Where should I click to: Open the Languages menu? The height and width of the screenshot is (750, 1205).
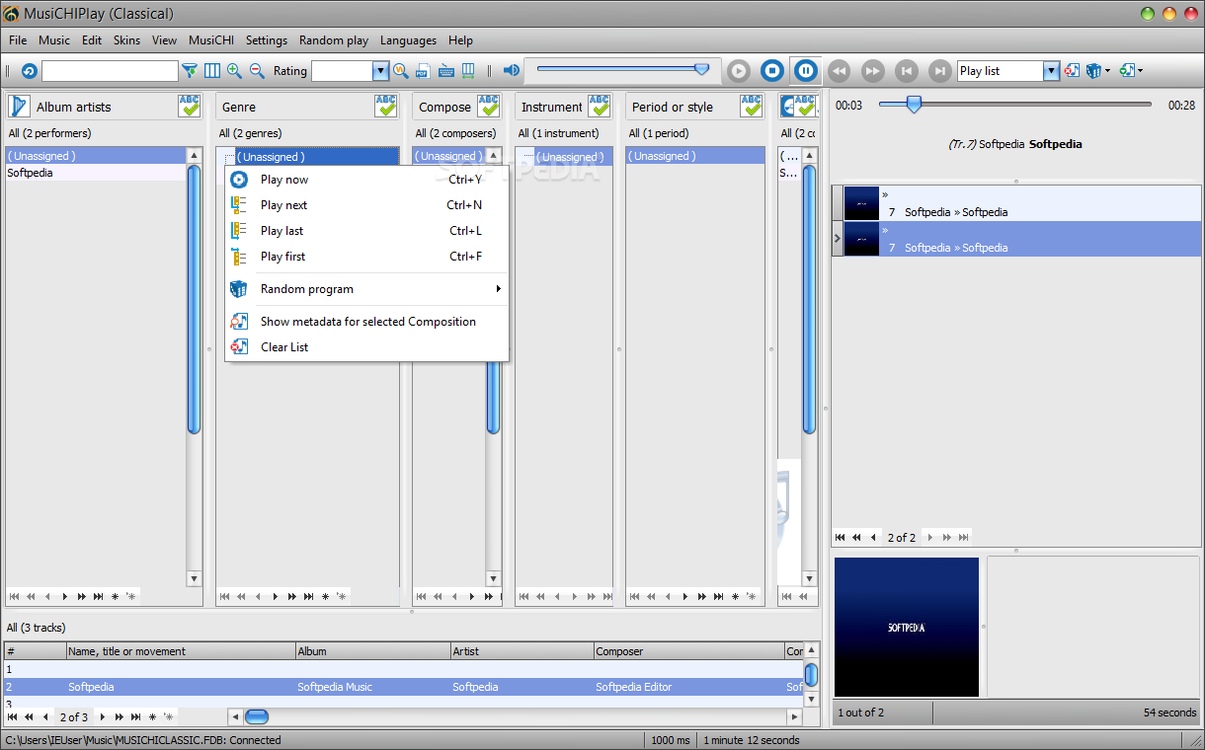408,40
